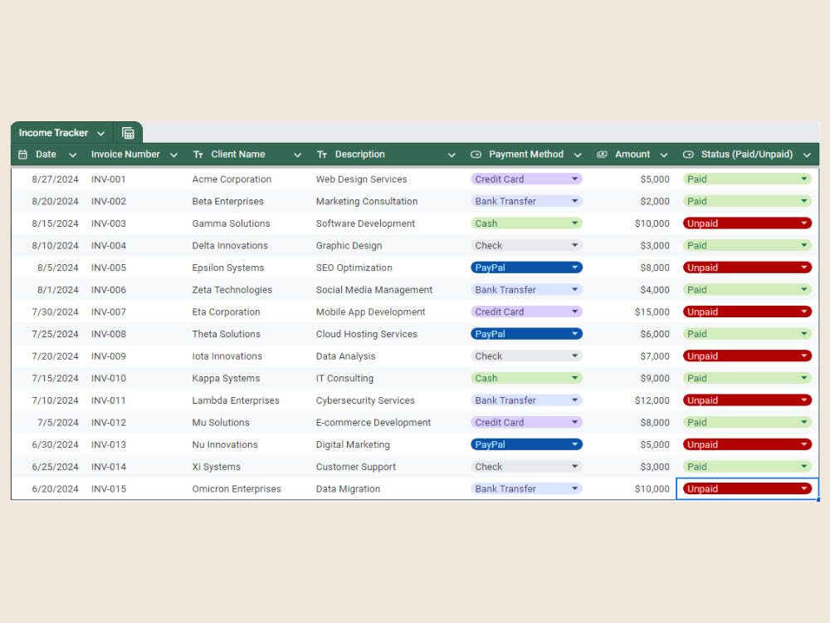Open Bank Transfer chip for Zeta Technologies

(x=527, y=290)
